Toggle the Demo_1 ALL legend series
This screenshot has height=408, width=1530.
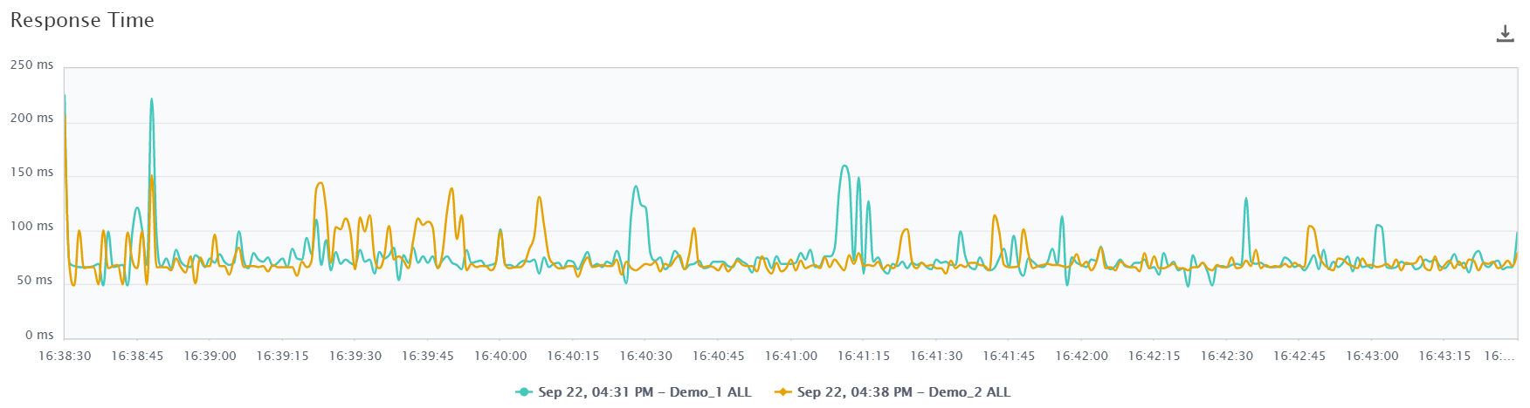coord(644,392)
